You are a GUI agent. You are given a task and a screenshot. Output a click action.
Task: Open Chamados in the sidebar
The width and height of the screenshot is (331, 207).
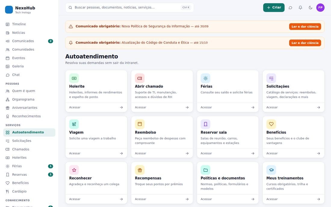tap(29, 149)
